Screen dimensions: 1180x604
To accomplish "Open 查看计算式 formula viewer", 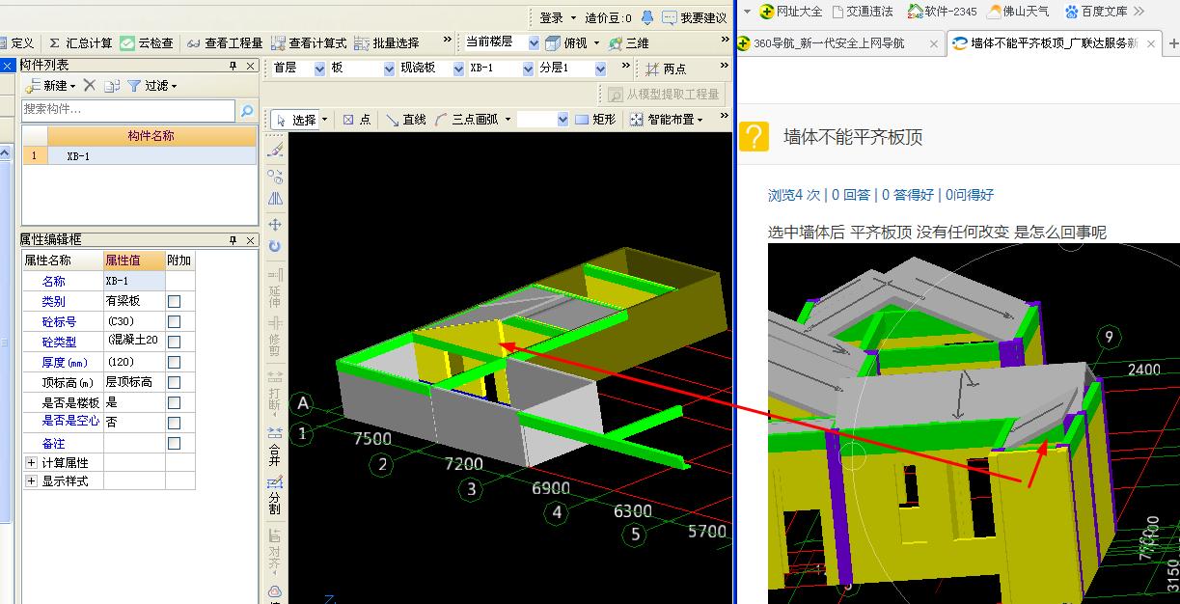I will pos(309,42).
